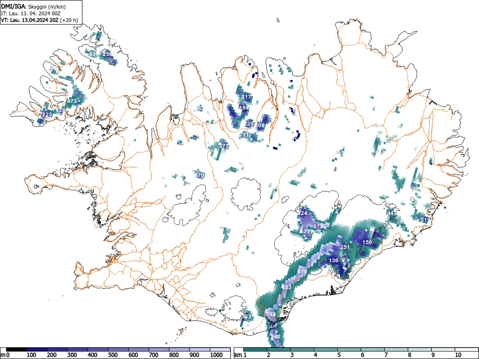Click the '7' label on km legend

[x=386, y=355]
